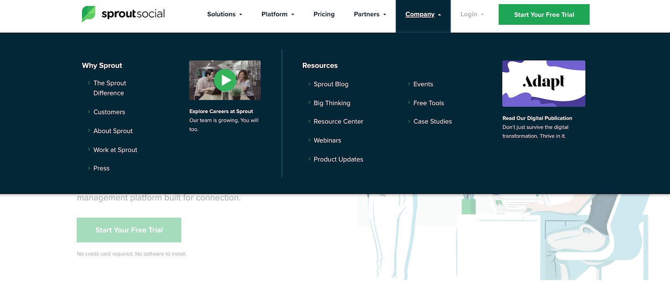The image size is (670, 295).
Task: Open the Free Tools link
Action: click(x=428, y=103)
